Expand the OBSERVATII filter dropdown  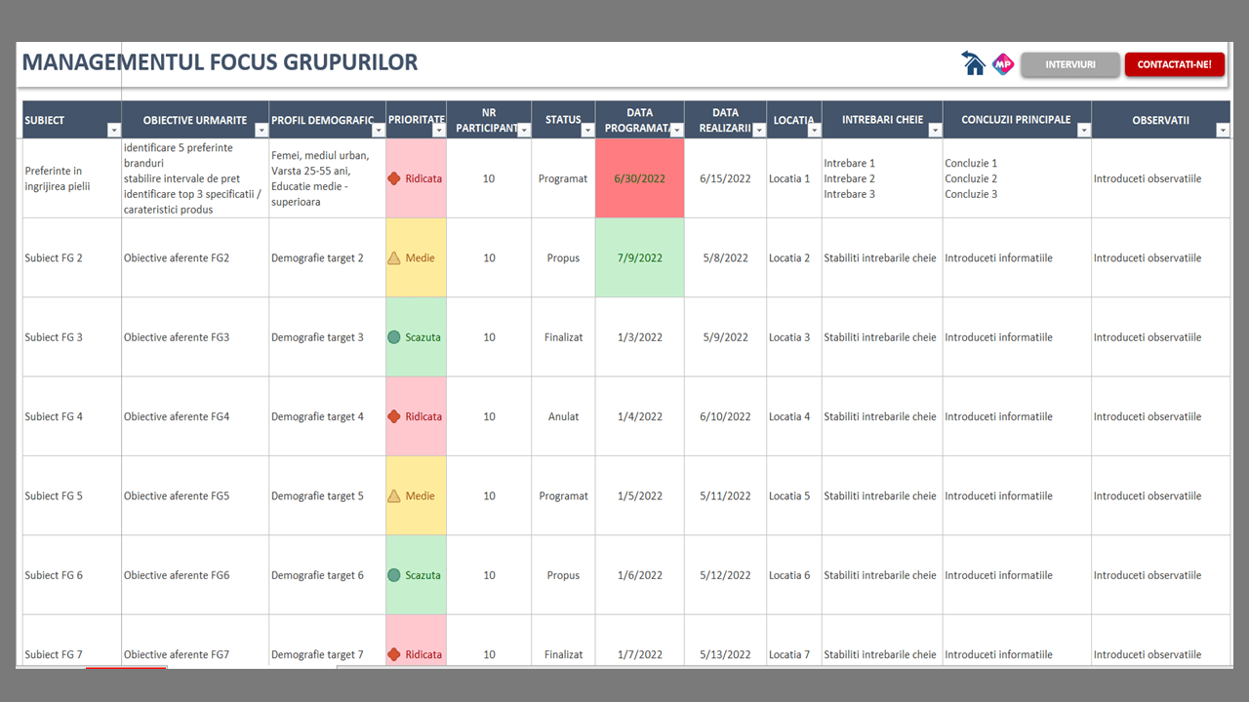click(1223, 130)
